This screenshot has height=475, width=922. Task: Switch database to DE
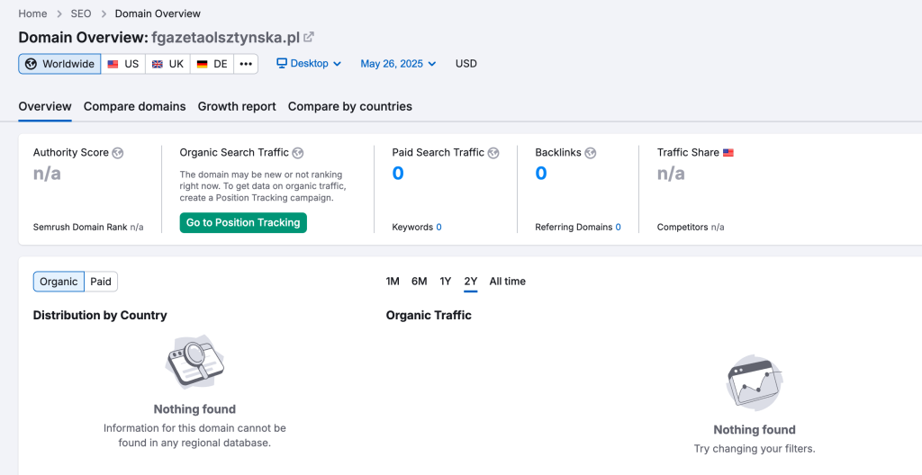tap(212, 64)
